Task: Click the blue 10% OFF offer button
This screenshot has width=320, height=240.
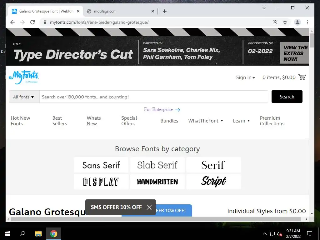Action: [x=174, y=210]
